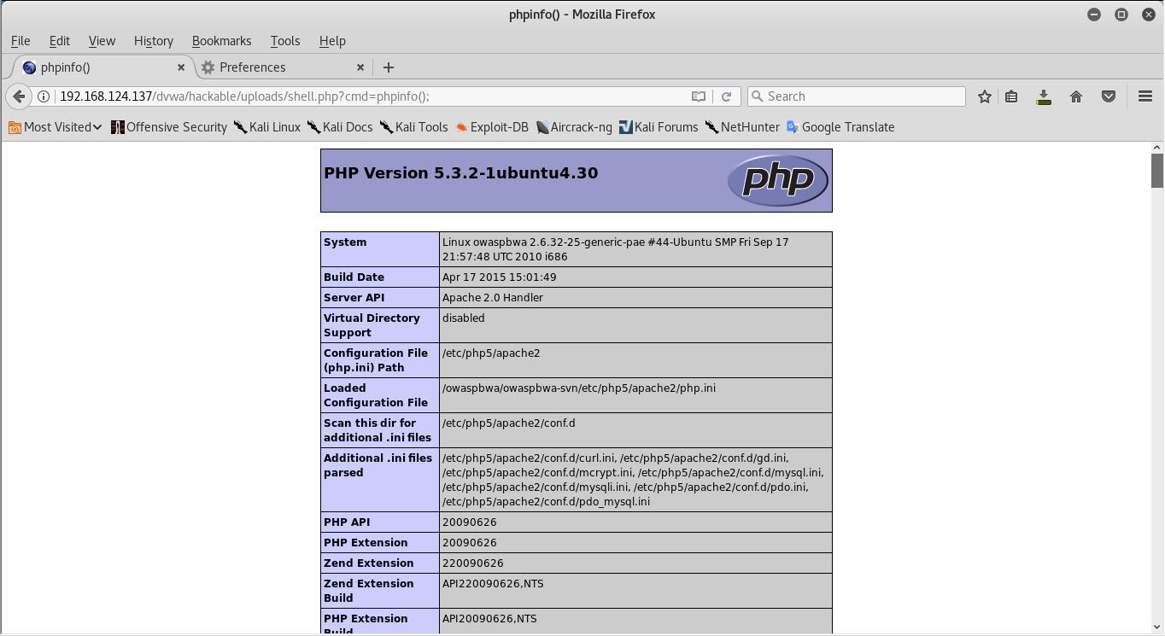Click the PHP Version 5.3.2-1ubuntu4.30 heading

click(460, 173)
